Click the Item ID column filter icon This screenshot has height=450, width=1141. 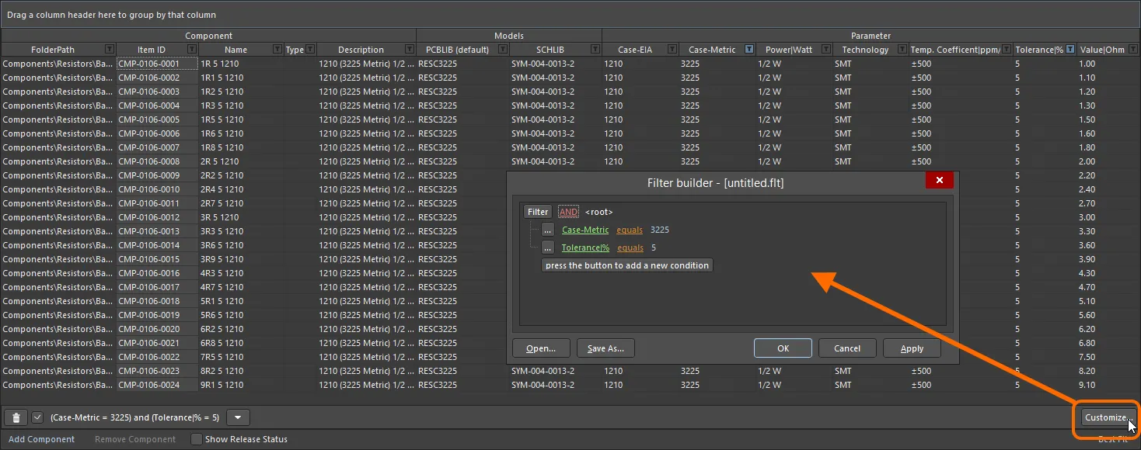coord(193,50)
